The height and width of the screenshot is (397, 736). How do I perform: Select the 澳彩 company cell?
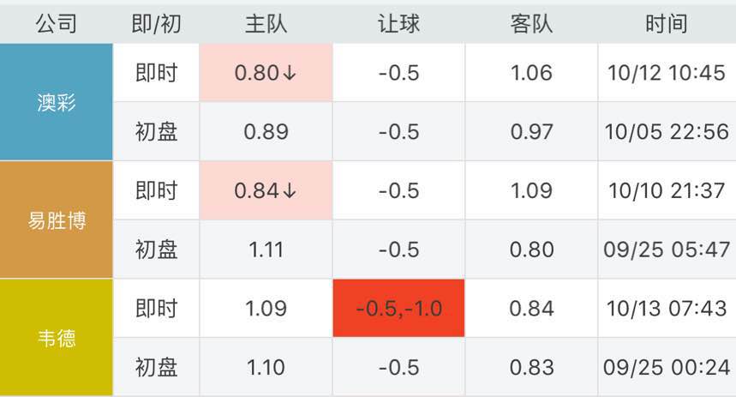[57, 102]
